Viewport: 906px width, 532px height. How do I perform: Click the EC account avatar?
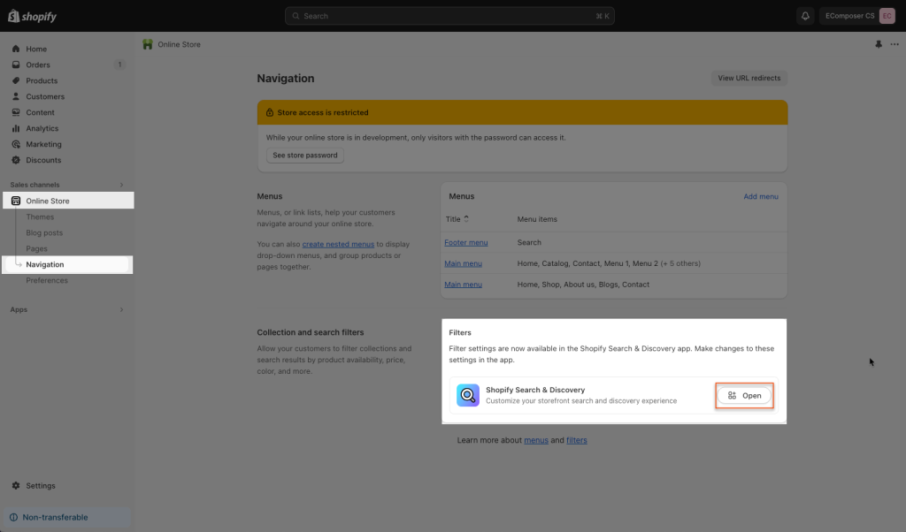[x=887, y=16]
